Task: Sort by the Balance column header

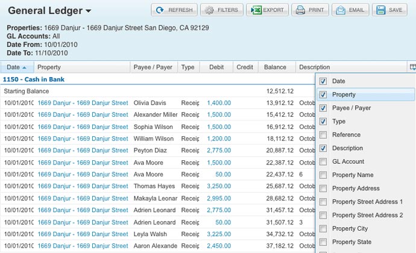Action: (x=276, y=67)
